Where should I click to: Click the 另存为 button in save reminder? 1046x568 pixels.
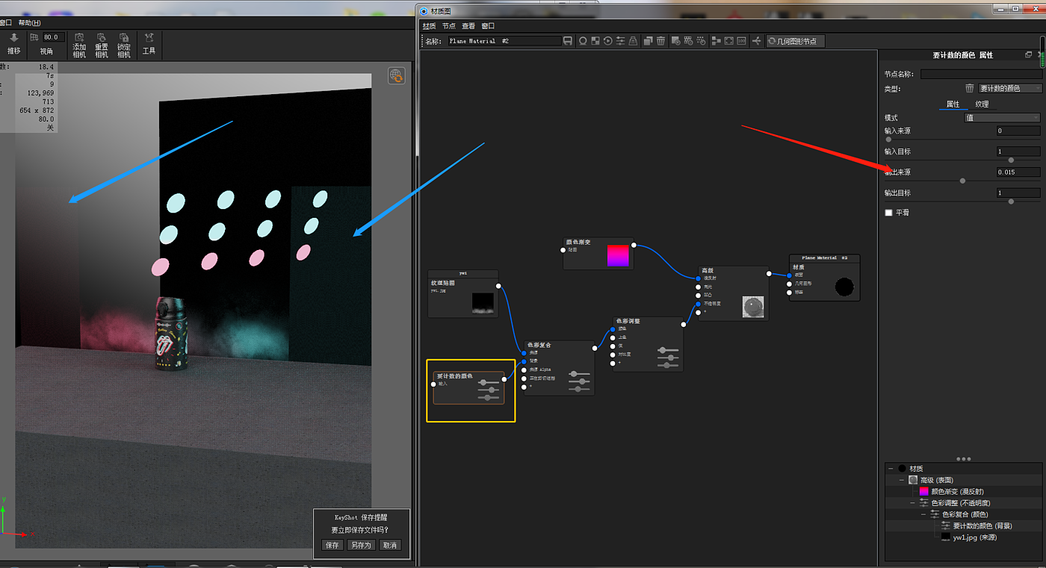(x=360, y=545)
